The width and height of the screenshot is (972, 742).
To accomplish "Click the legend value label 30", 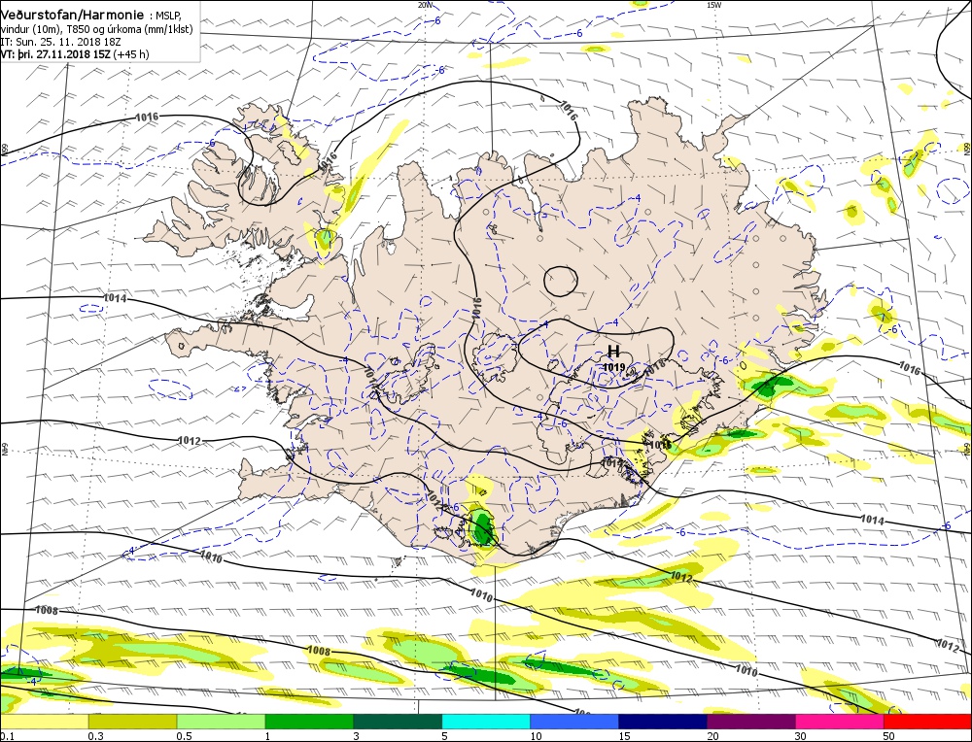I will tap(801, 736).
